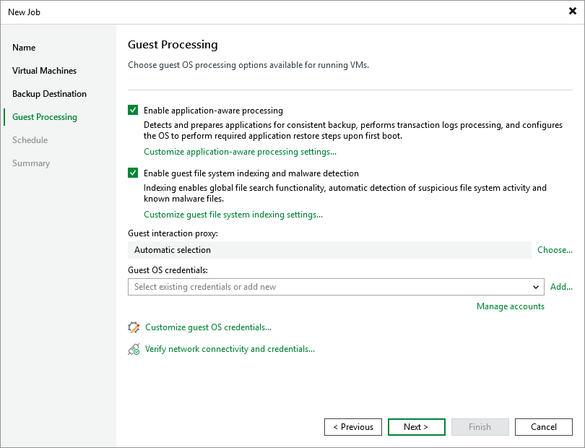Add new guest OS credentials
This screenshot has height=448, width=585.
(x=561, y=286)
